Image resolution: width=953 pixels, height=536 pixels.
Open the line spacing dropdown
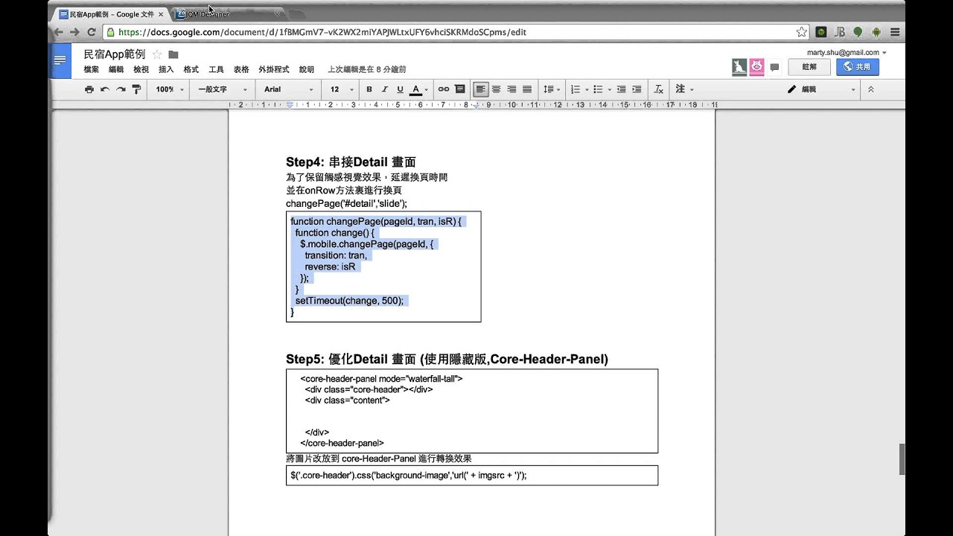click(x=551, y=89)
